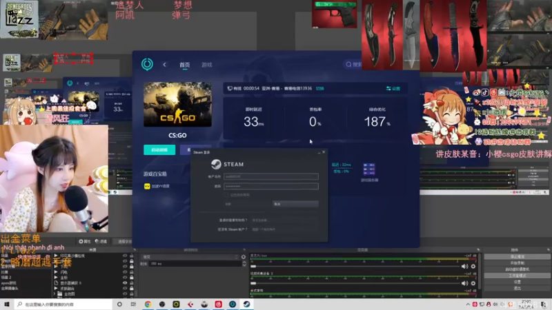Open OBS source 滤镜 filters

tap(101, 242)
